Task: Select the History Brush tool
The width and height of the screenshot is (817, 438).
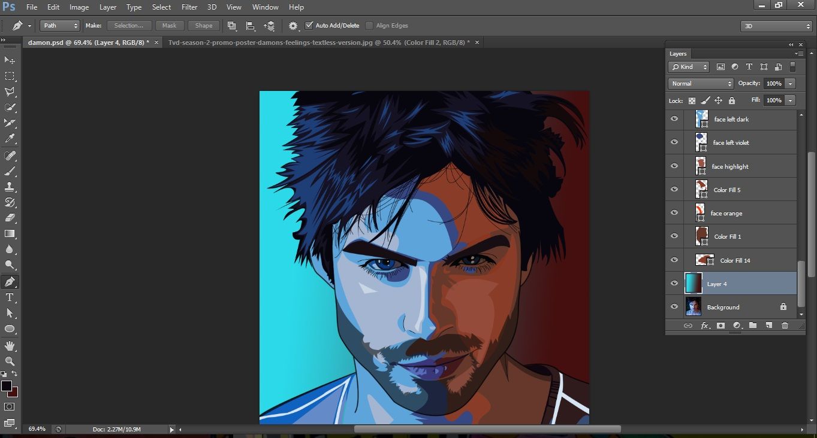Action: tap(10, 202)
